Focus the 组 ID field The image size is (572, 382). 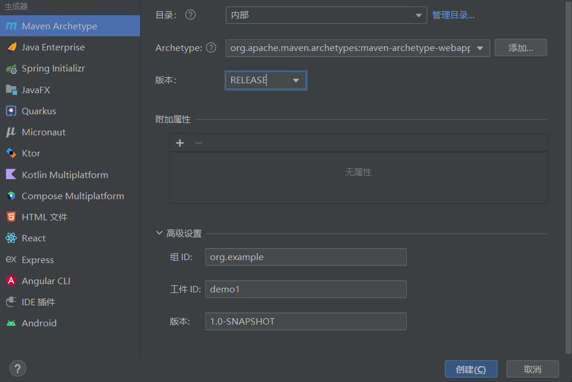click(306, 257)
